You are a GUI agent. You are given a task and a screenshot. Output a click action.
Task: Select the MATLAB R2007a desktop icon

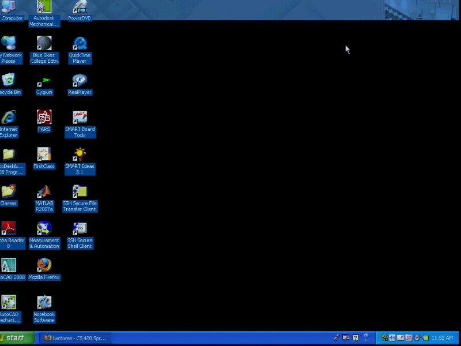click(x=44, y=192)
